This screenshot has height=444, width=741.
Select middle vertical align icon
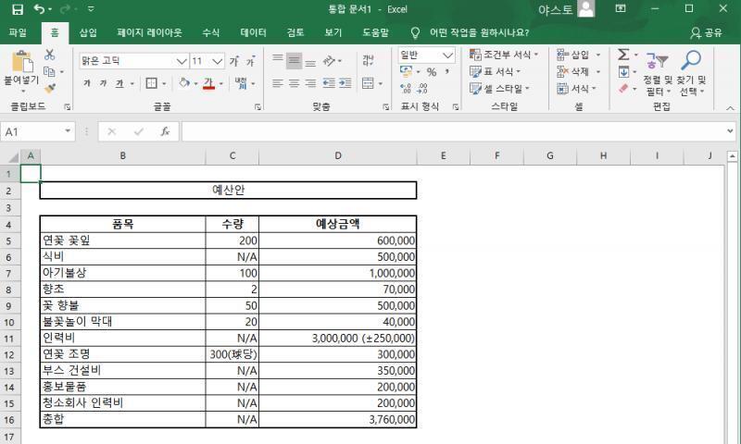(294, 60)
